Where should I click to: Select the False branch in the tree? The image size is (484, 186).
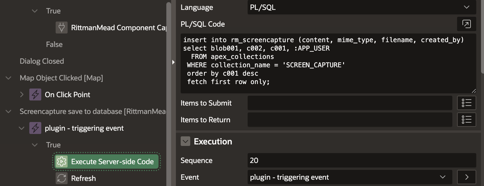point(54,44)
